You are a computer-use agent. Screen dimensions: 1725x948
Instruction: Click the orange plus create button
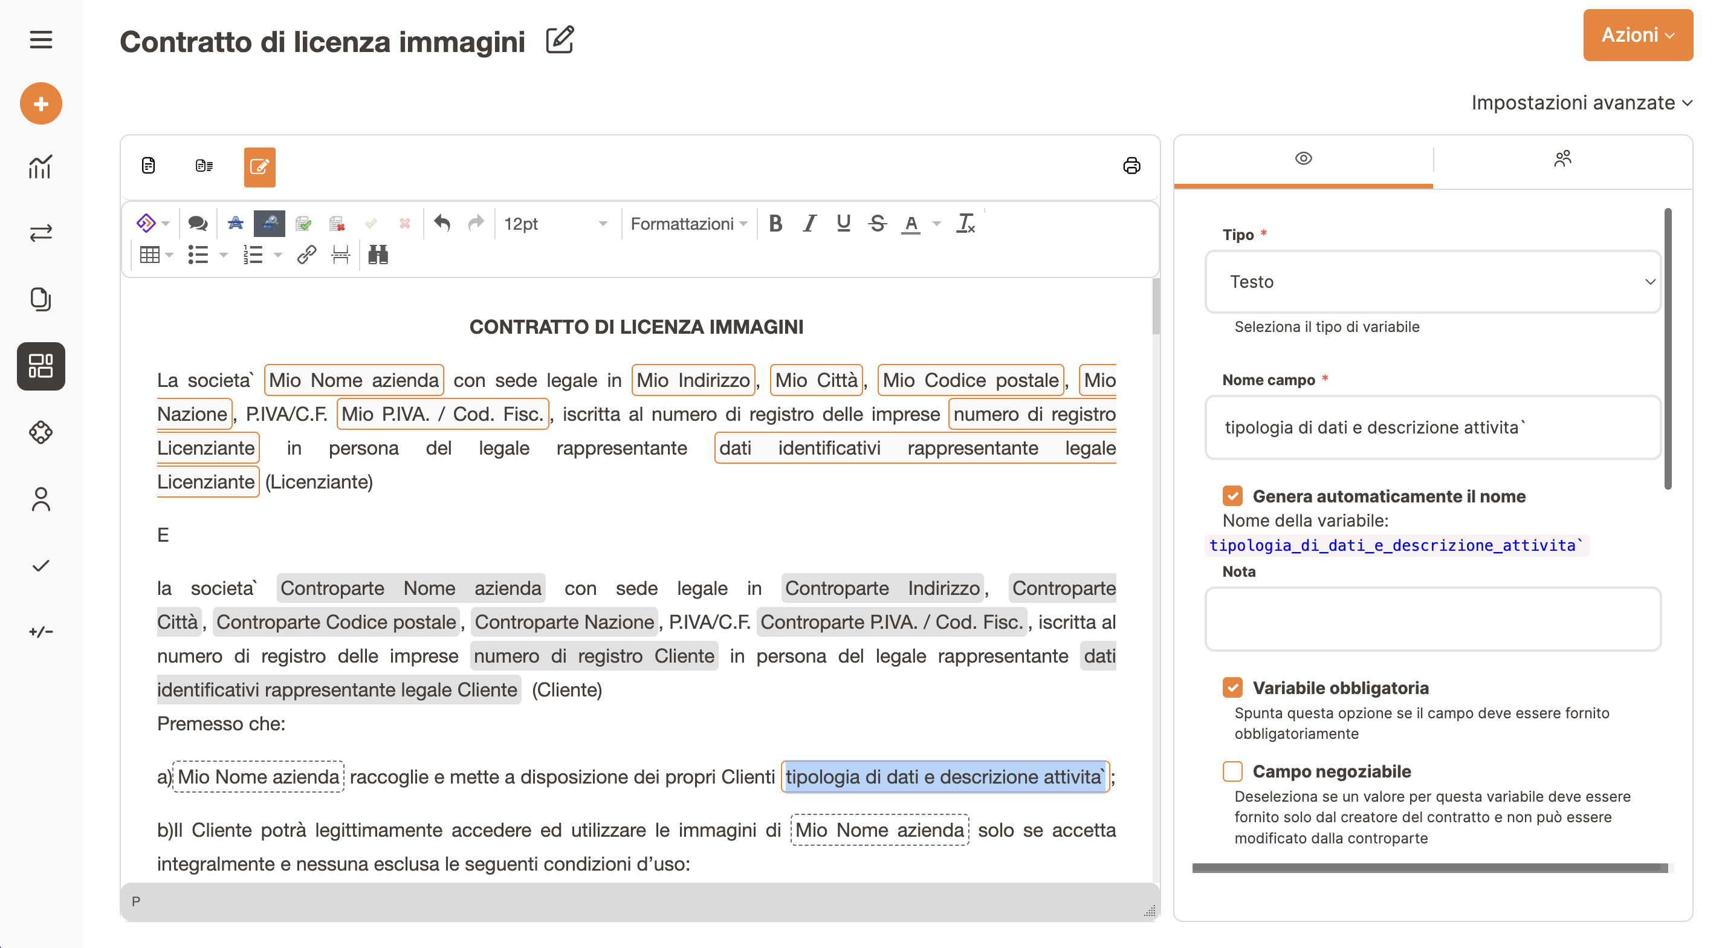point(41,104)
